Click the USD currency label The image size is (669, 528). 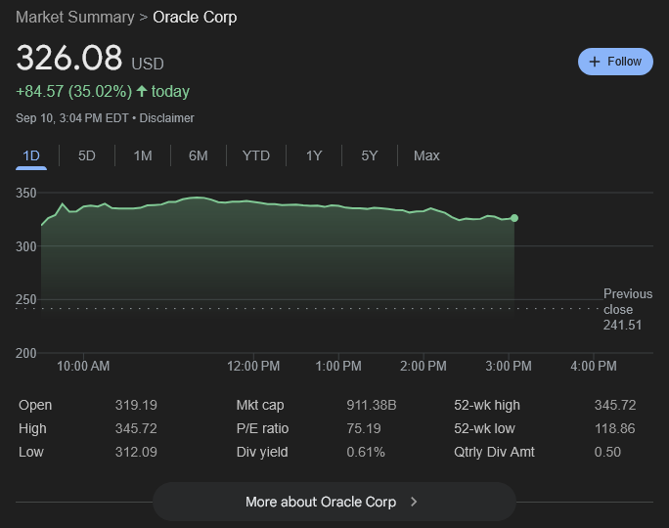[x=148, y=64]
